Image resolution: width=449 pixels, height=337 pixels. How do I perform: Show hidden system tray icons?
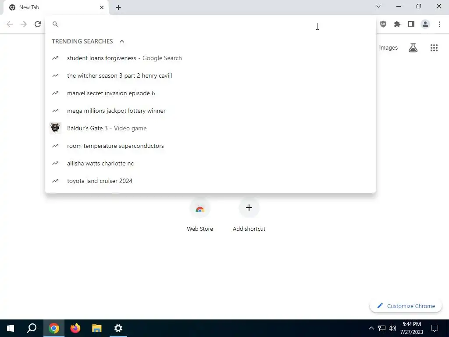(x=371, y=328)
